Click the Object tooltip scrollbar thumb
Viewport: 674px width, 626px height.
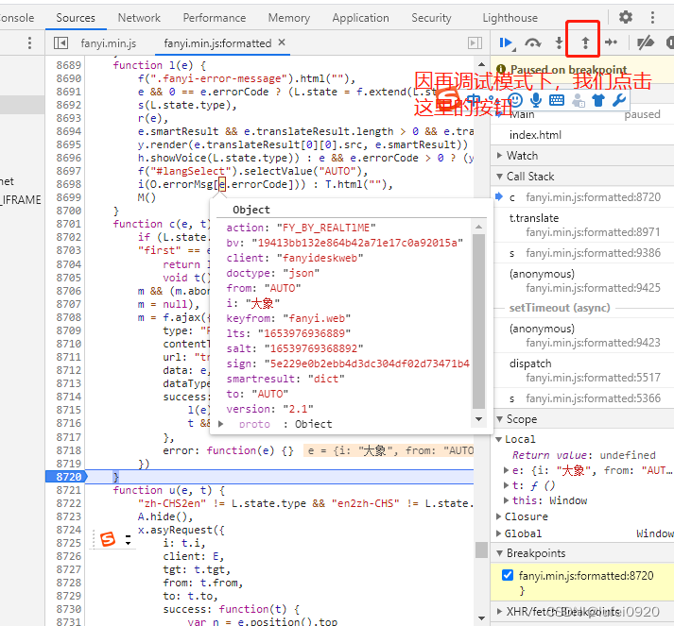pos(478,321)
